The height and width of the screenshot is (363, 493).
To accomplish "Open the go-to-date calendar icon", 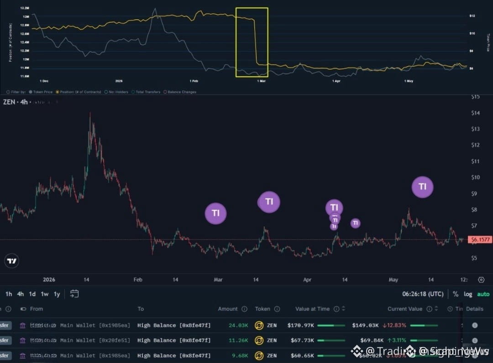I will [x=74, y=294].
